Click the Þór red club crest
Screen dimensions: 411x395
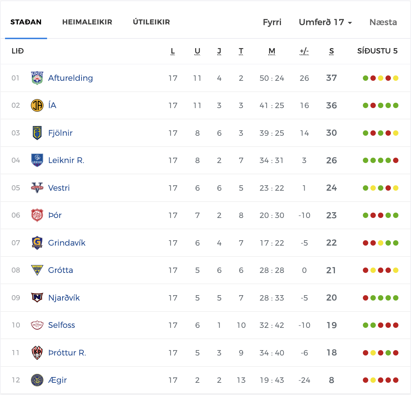click(x=37, y=215)
